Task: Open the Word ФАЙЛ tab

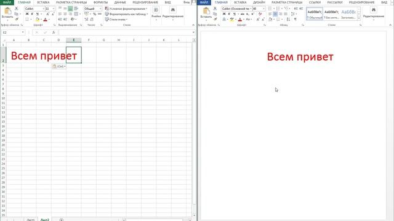Action: point(204,2)
